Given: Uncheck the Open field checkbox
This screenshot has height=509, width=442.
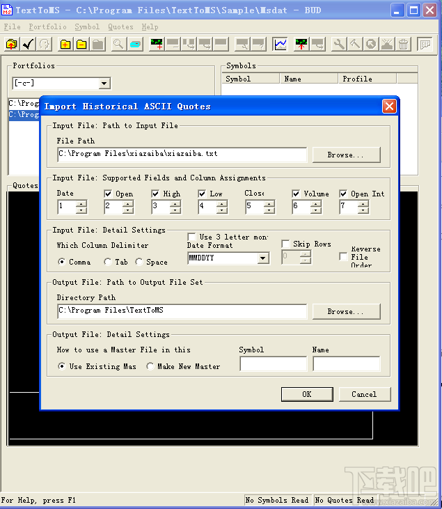Looking at the screenshot, I should click(x=108, y=194).
